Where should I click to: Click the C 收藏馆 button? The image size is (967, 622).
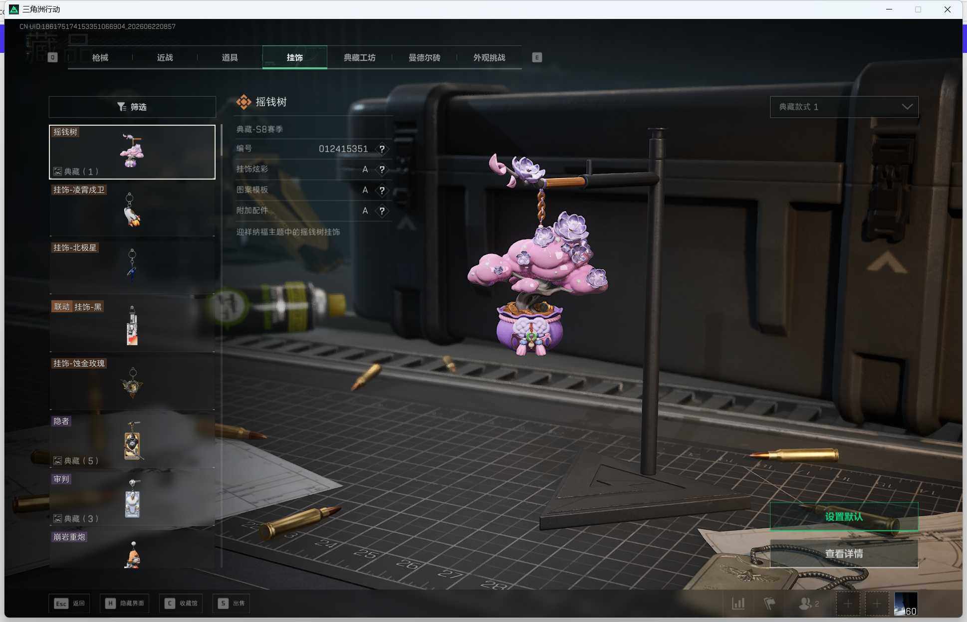pyautogui.click(x=181, y=603)
